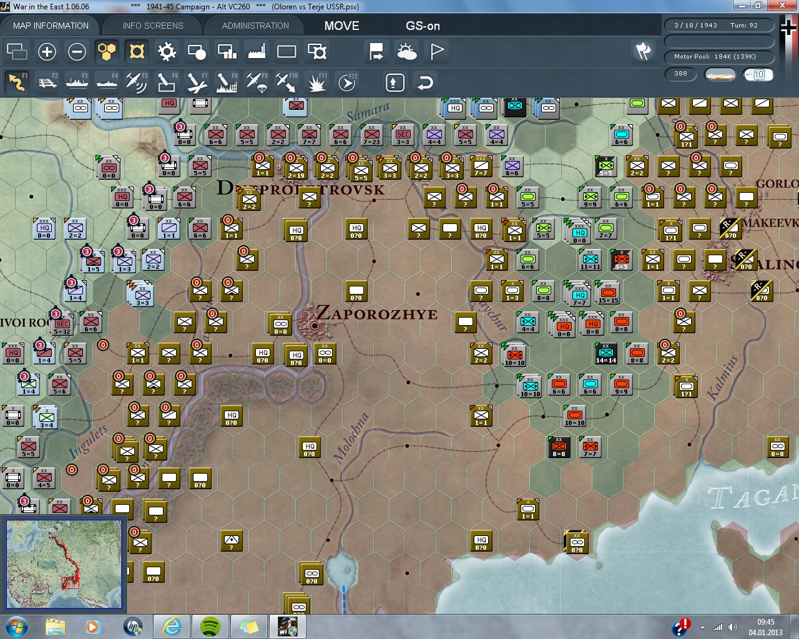Open Windows Explorer from taskbar

click(x=55, y=627)
